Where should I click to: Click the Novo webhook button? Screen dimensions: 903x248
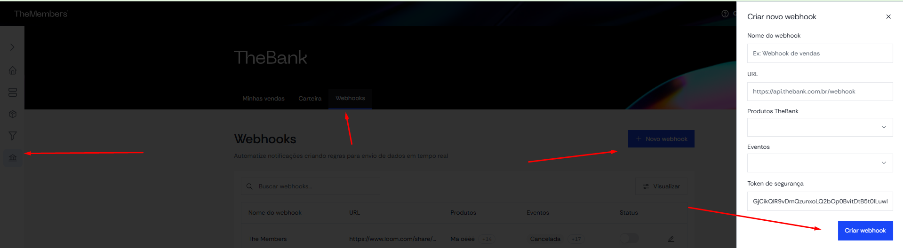pos(661,139)
